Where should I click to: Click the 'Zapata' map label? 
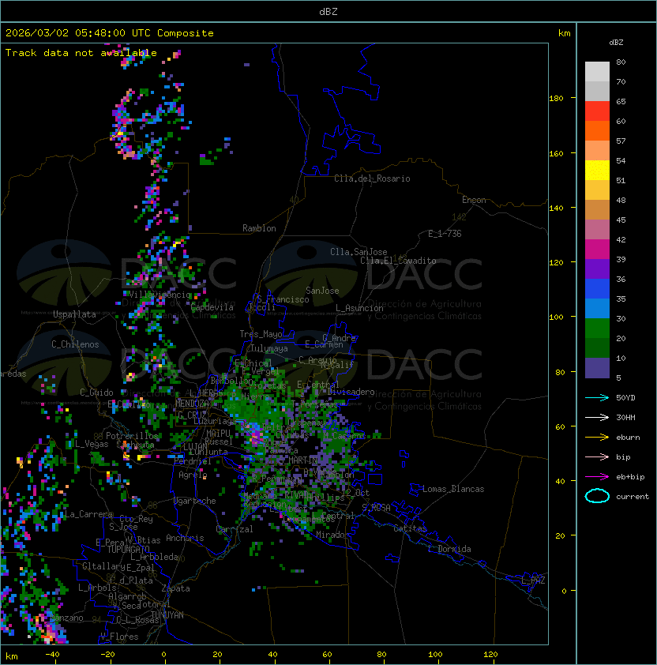[x=175, y=588]
